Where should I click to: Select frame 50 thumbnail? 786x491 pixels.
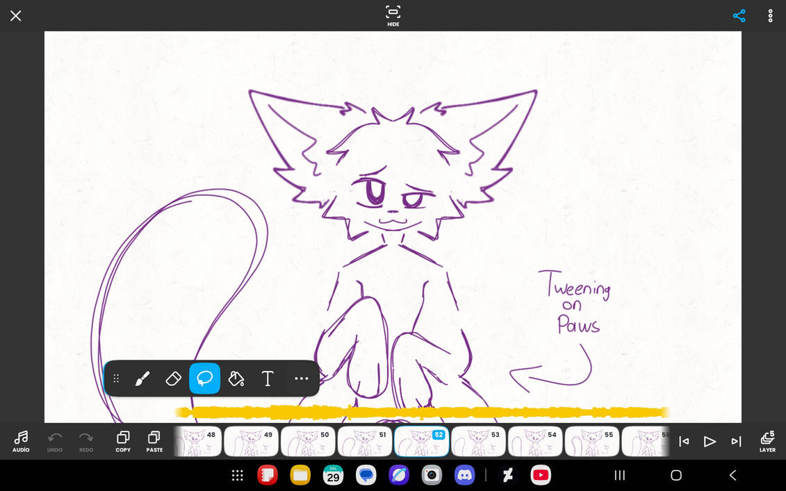[x=308, y=442]
